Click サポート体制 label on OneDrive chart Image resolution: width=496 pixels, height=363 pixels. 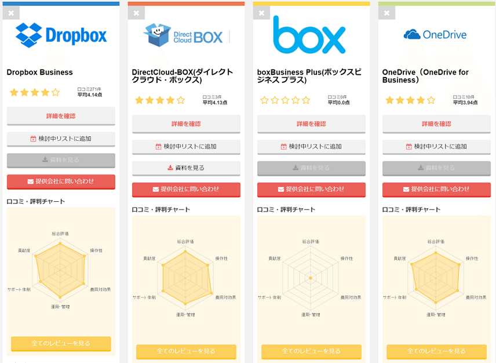click(x=395, y=297)
